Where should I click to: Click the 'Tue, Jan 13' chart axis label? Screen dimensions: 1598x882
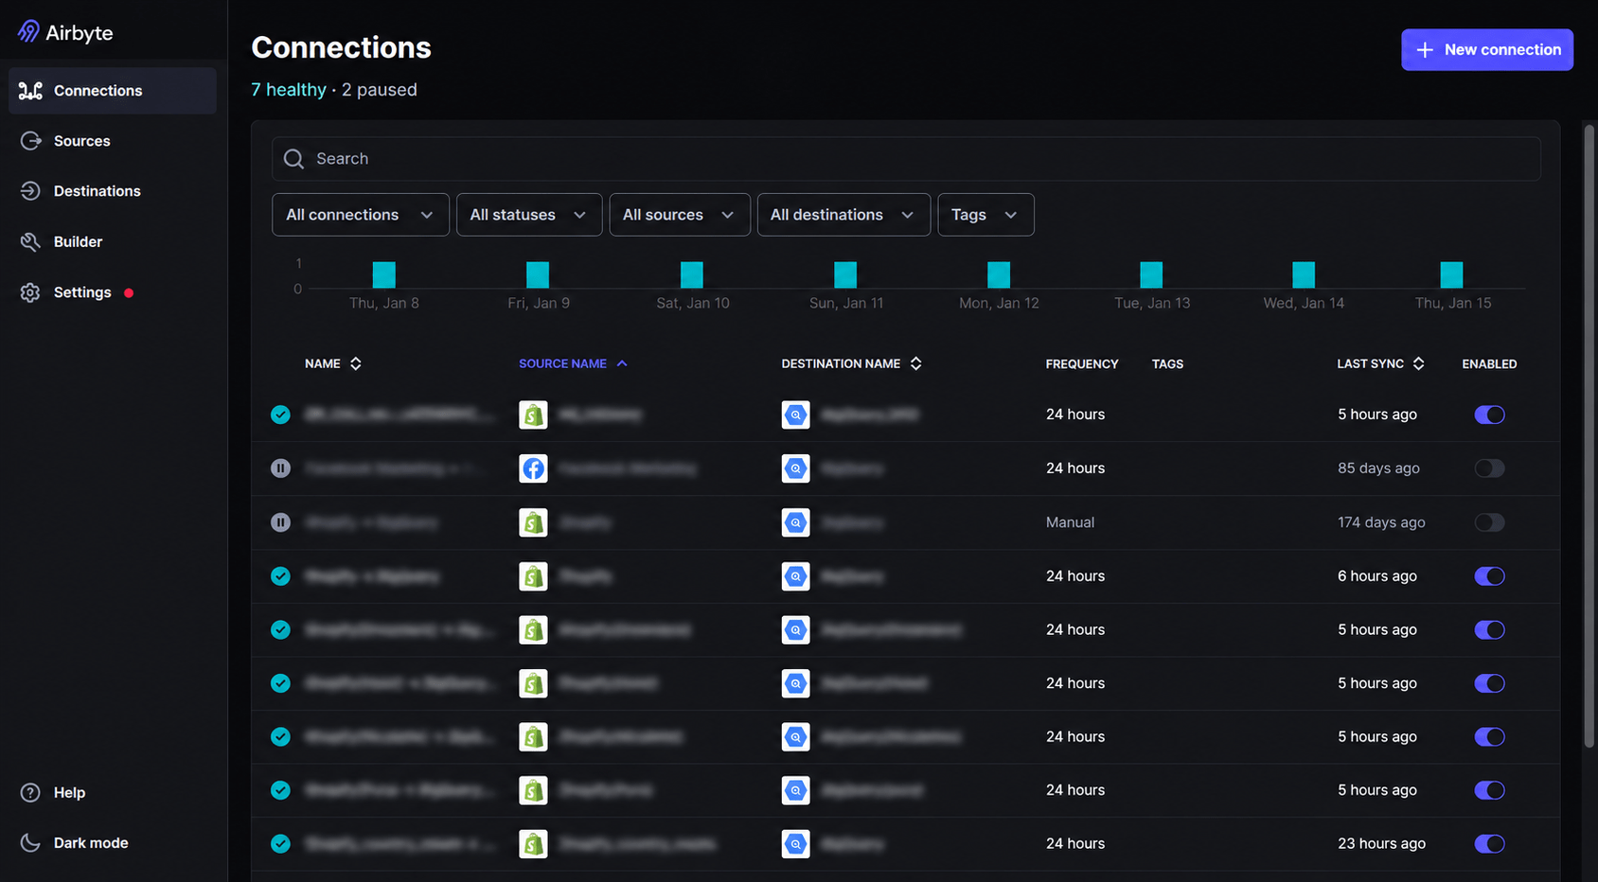1152,303
